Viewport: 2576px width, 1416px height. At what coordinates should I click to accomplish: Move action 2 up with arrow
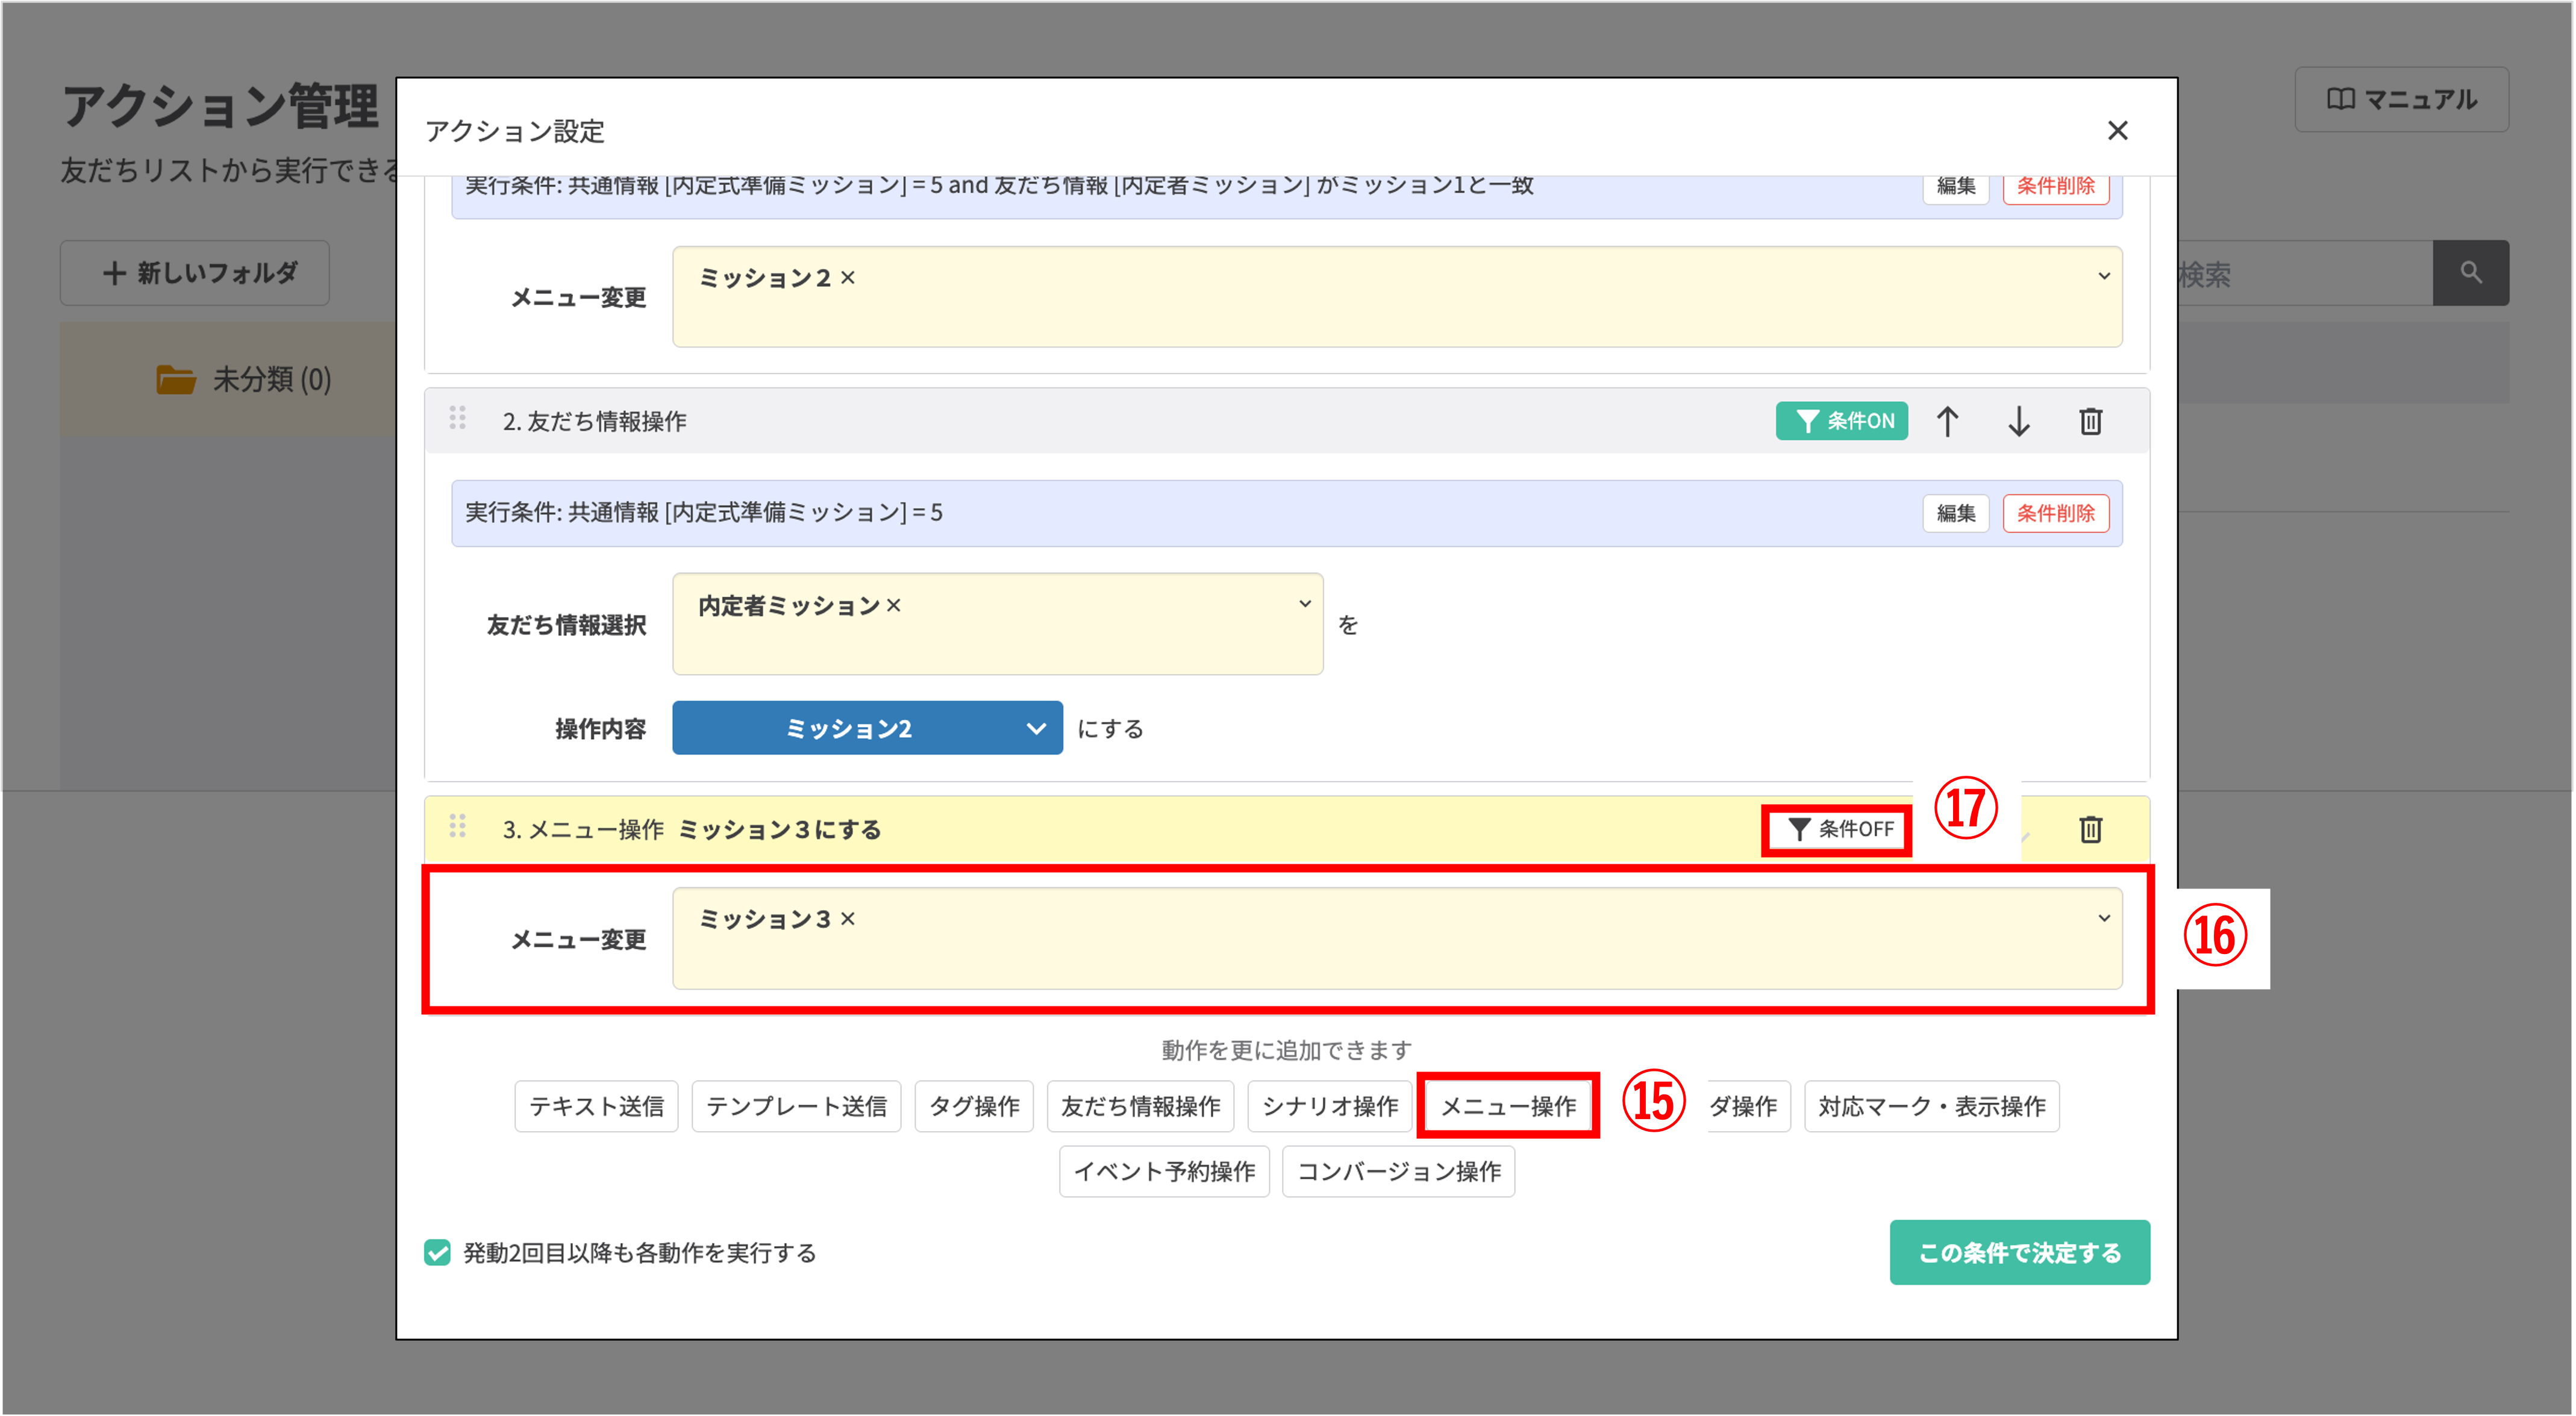(x=1947, y=421)
